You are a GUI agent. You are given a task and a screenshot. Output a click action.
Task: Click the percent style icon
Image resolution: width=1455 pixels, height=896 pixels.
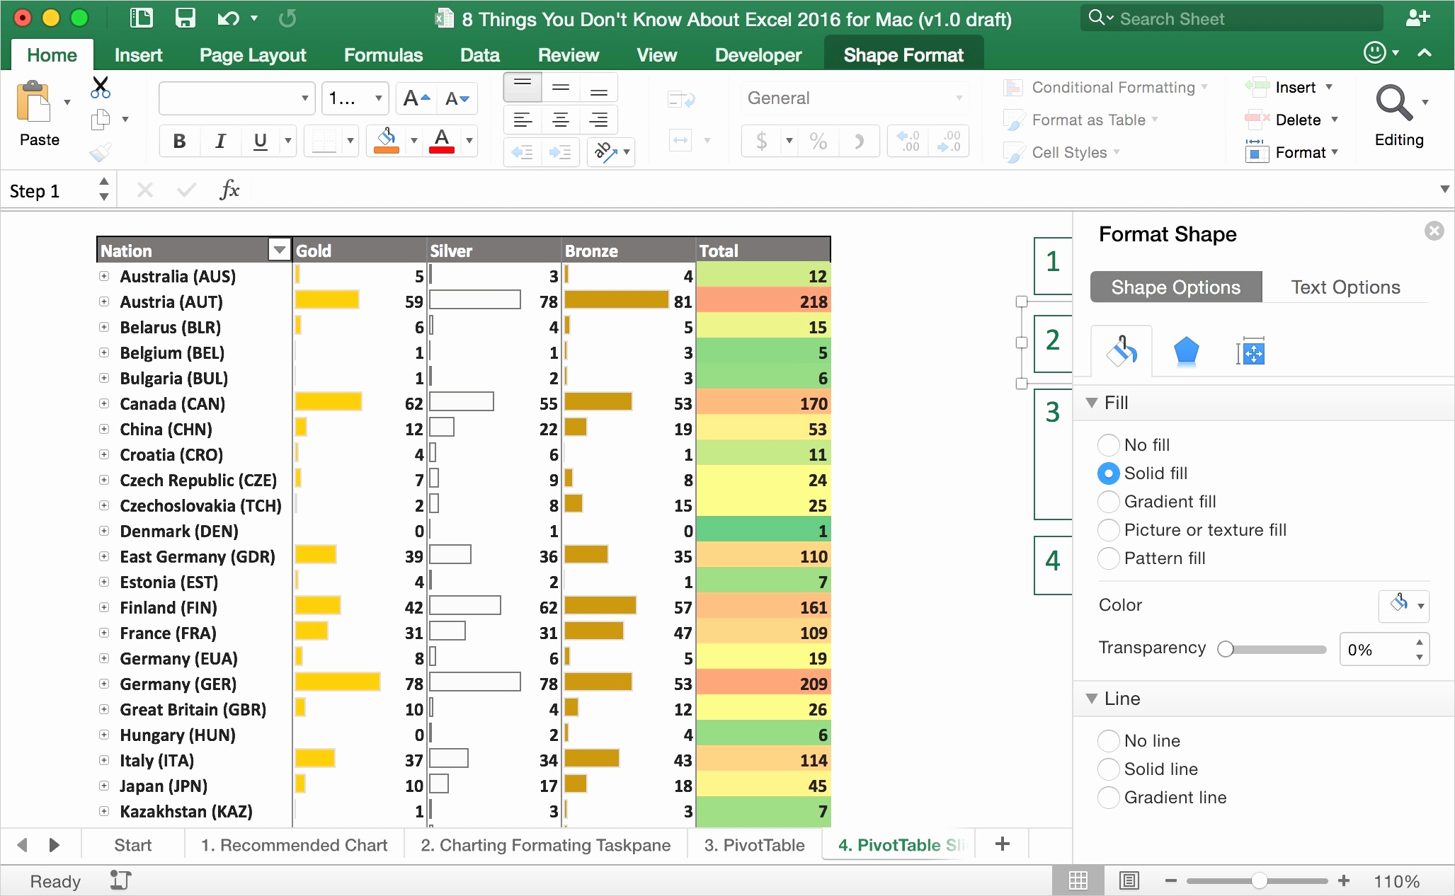818,141
